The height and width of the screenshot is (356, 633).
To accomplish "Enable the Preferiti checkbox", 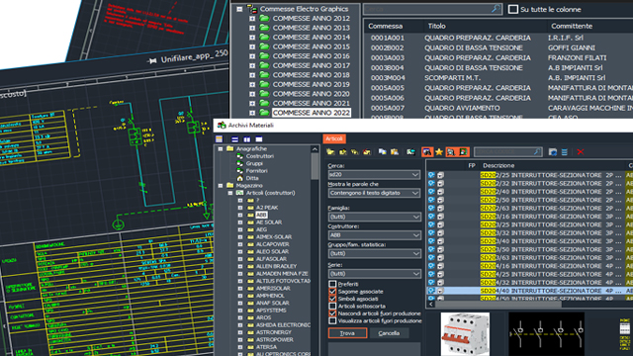I will point(332,284).
